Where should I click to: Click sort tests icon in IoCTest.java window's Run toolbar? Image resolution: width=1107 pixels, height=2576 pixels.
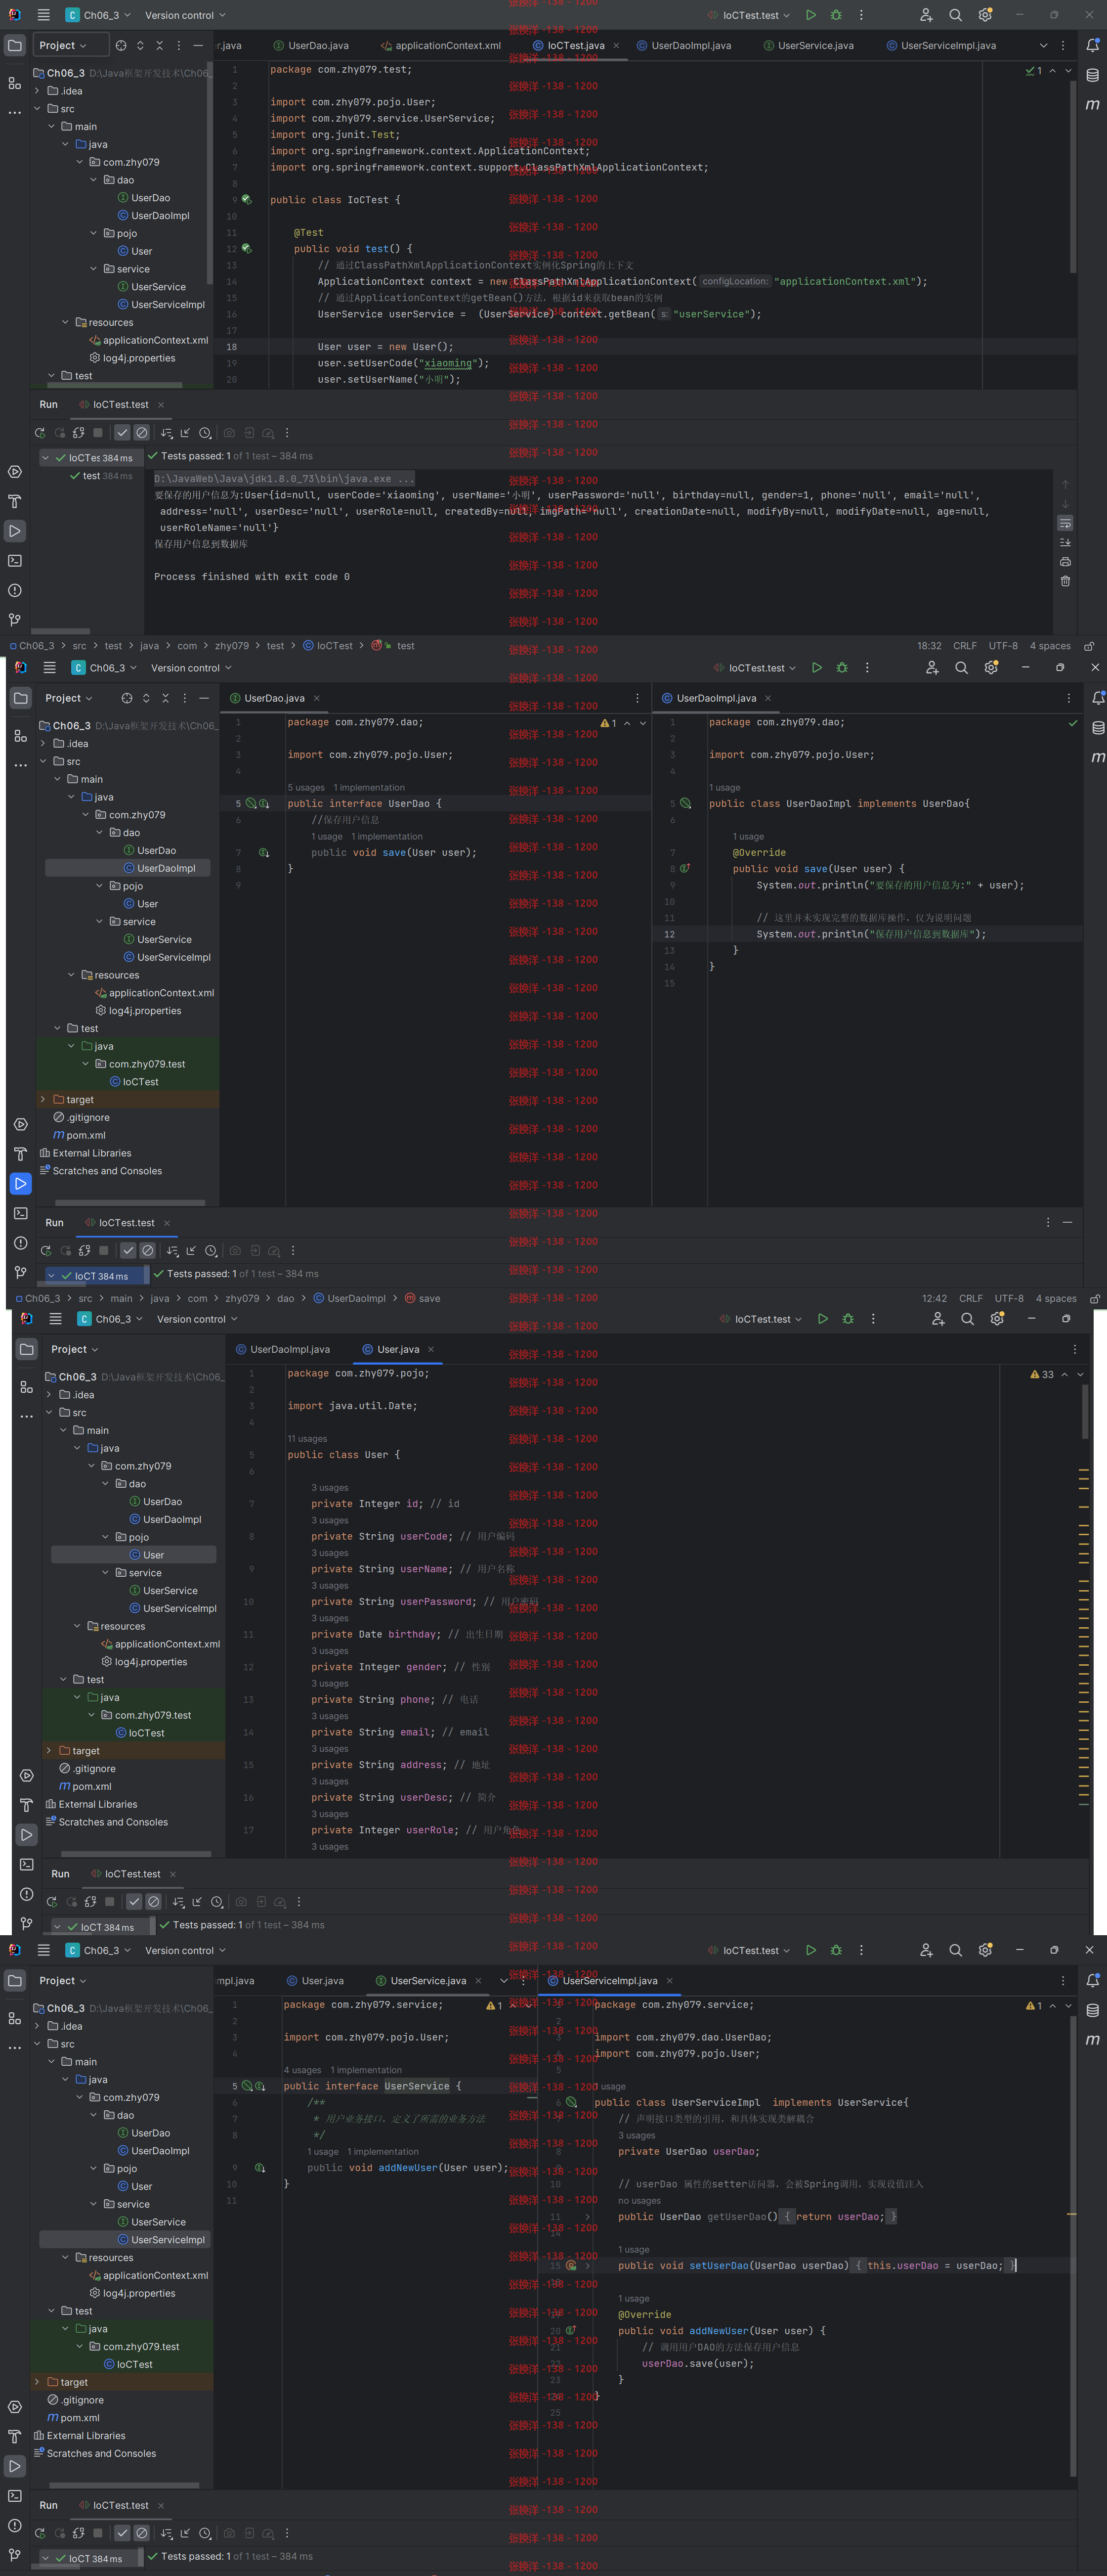pyautogui.click(x=166, y=433)
